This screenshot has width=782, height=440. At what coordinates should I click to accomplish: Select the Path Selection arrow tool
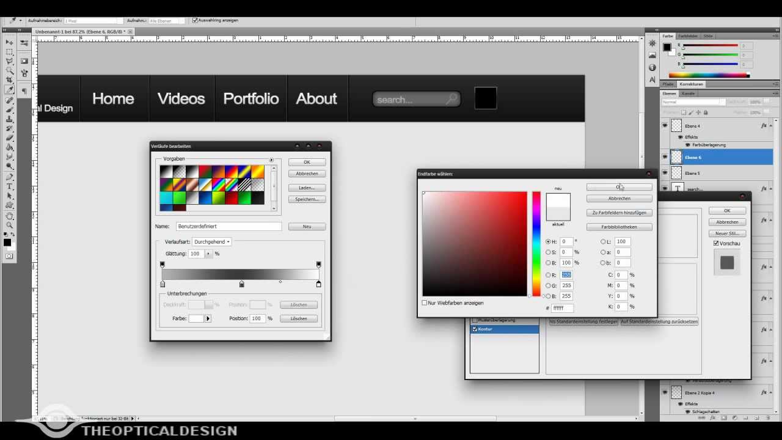(10, 196)
